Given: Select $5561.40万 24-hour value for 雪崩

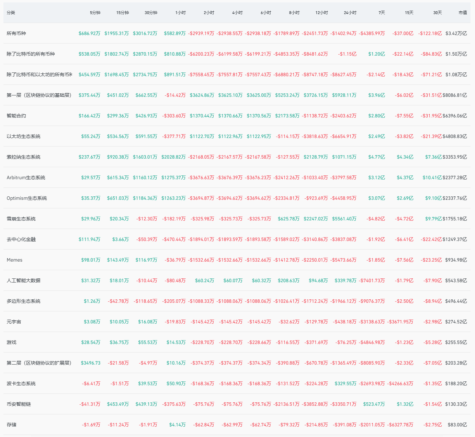Looking at the screenshot, I should point(344,219).
